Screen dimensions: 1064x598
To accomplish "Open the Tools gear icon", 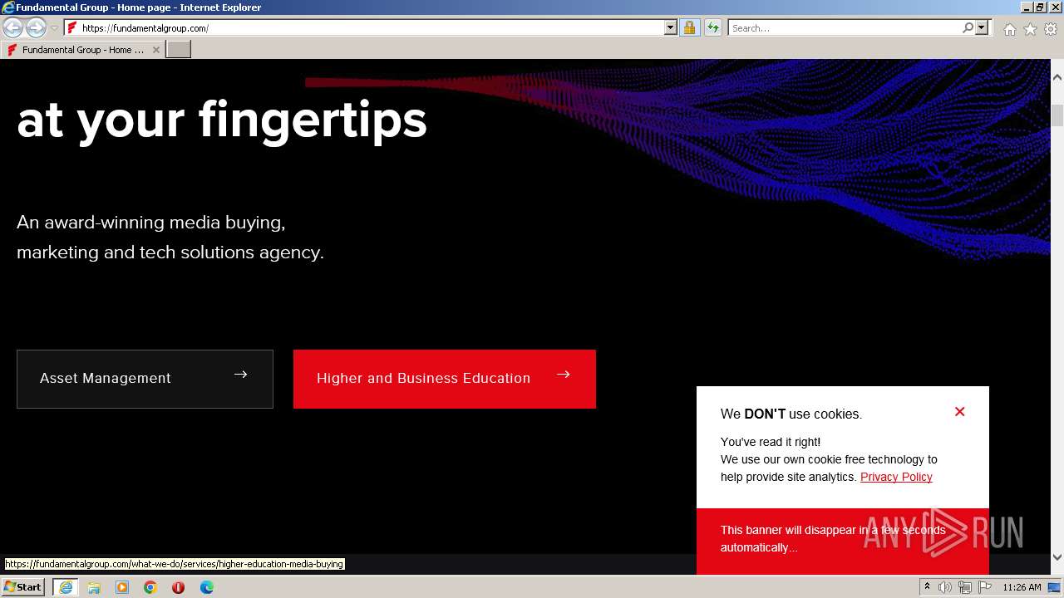I will tap(1051, 29).
